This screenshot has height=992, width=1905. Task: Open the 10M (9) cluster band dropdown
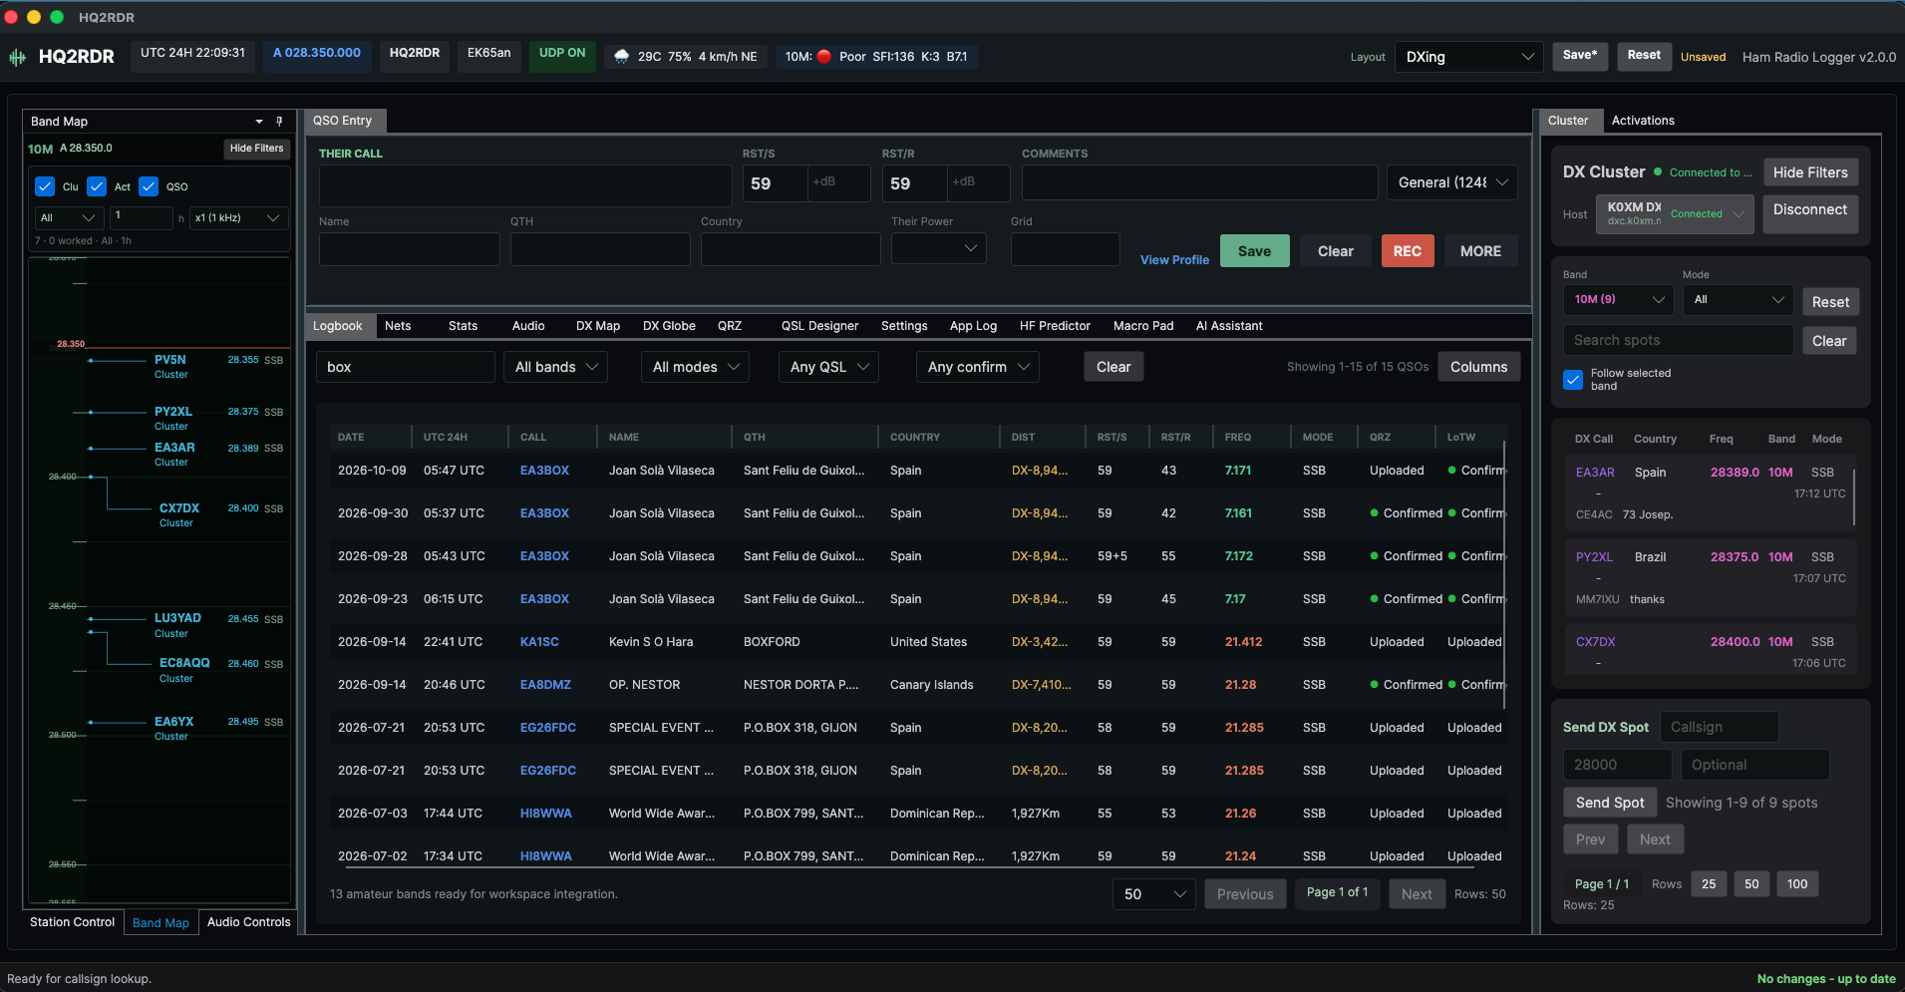[x=1618, y=300]
